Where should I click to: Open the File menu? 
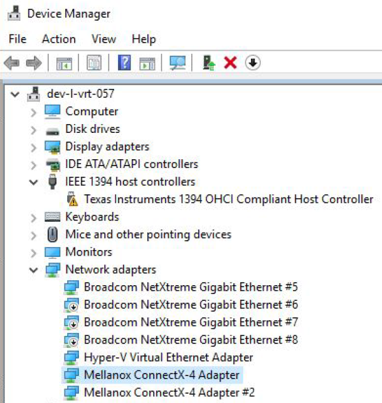click(x=18, y=39)
